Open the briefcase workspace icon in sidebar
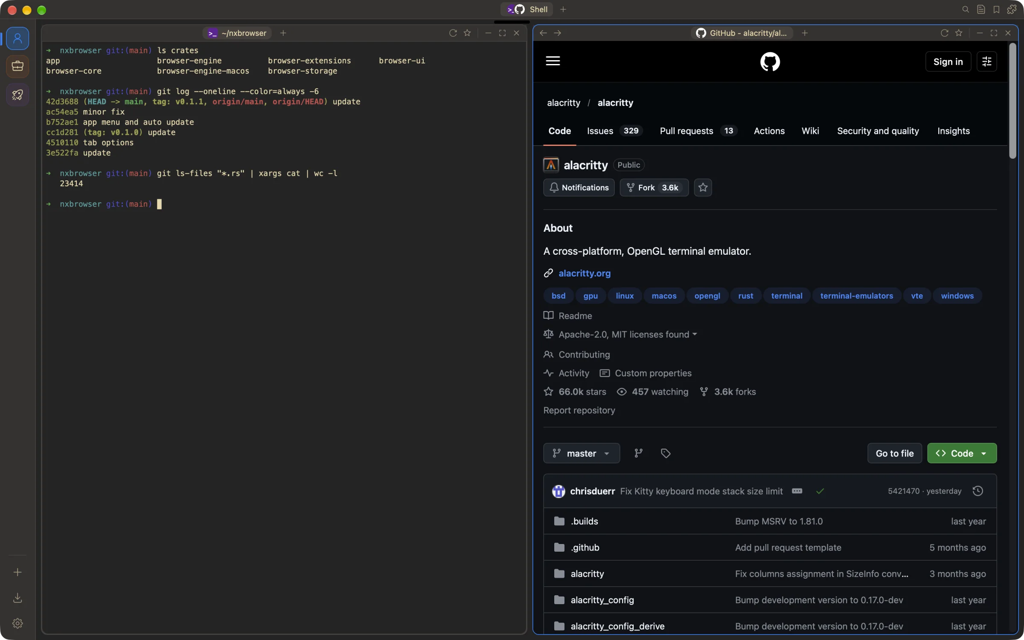1024x640 pixels. coord(17,66)
